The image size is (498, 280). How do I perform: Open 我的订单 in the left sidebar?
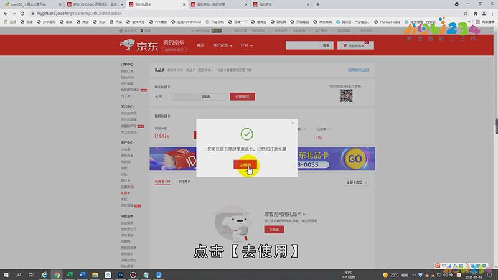[x=127, y=71]
